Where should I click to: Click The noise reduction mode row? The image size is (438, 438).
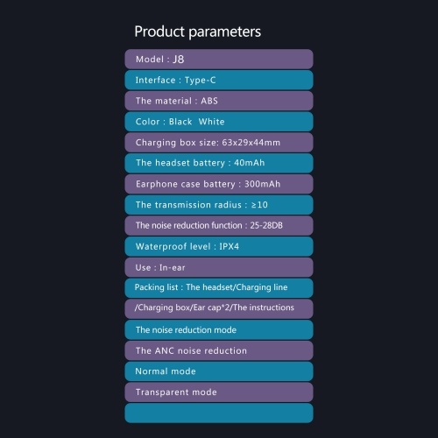(219, 329)
